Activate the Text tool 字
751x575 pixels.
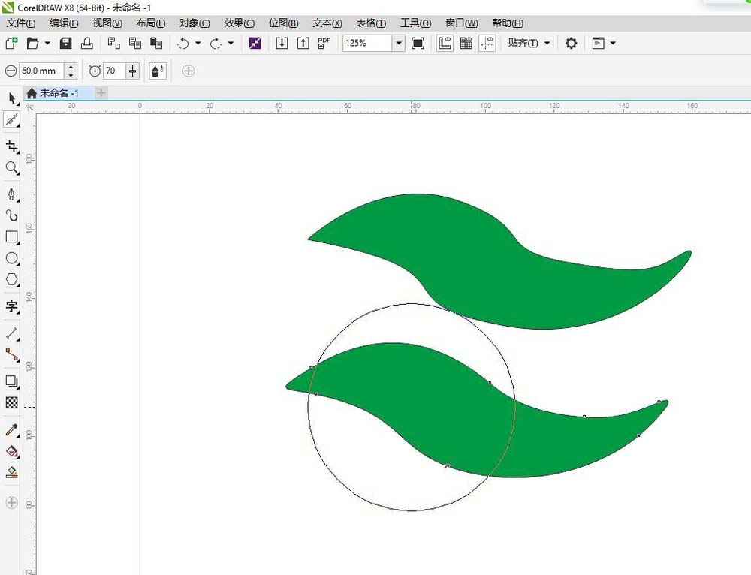pyautogui.click(x=11, y=306)
